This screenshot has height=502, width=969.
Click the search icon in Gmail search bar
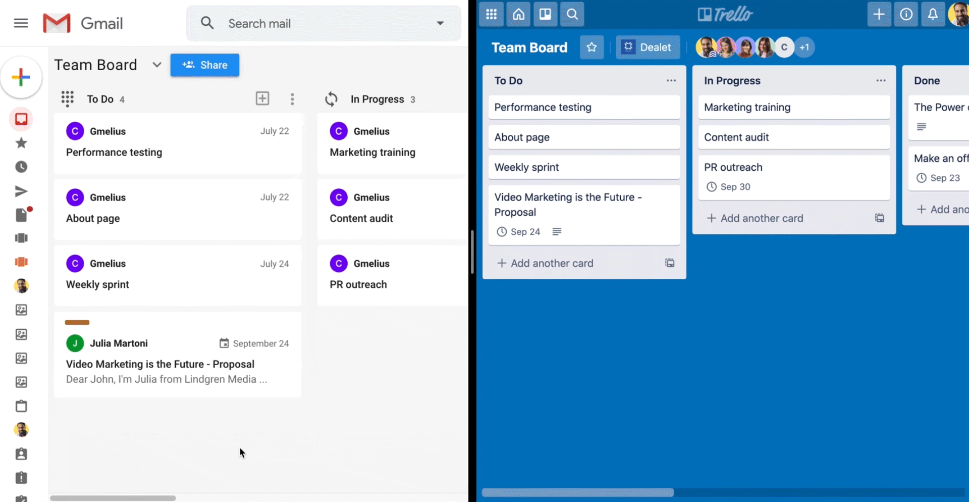pyautogui.click(x=207, y=23)
